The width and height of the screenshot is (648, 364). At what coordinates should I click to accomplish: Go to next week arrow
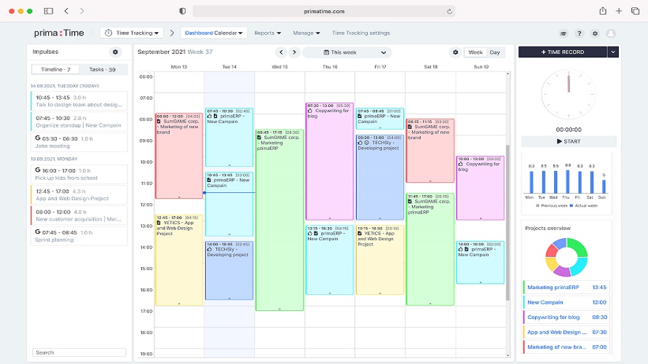pos(294,52)
